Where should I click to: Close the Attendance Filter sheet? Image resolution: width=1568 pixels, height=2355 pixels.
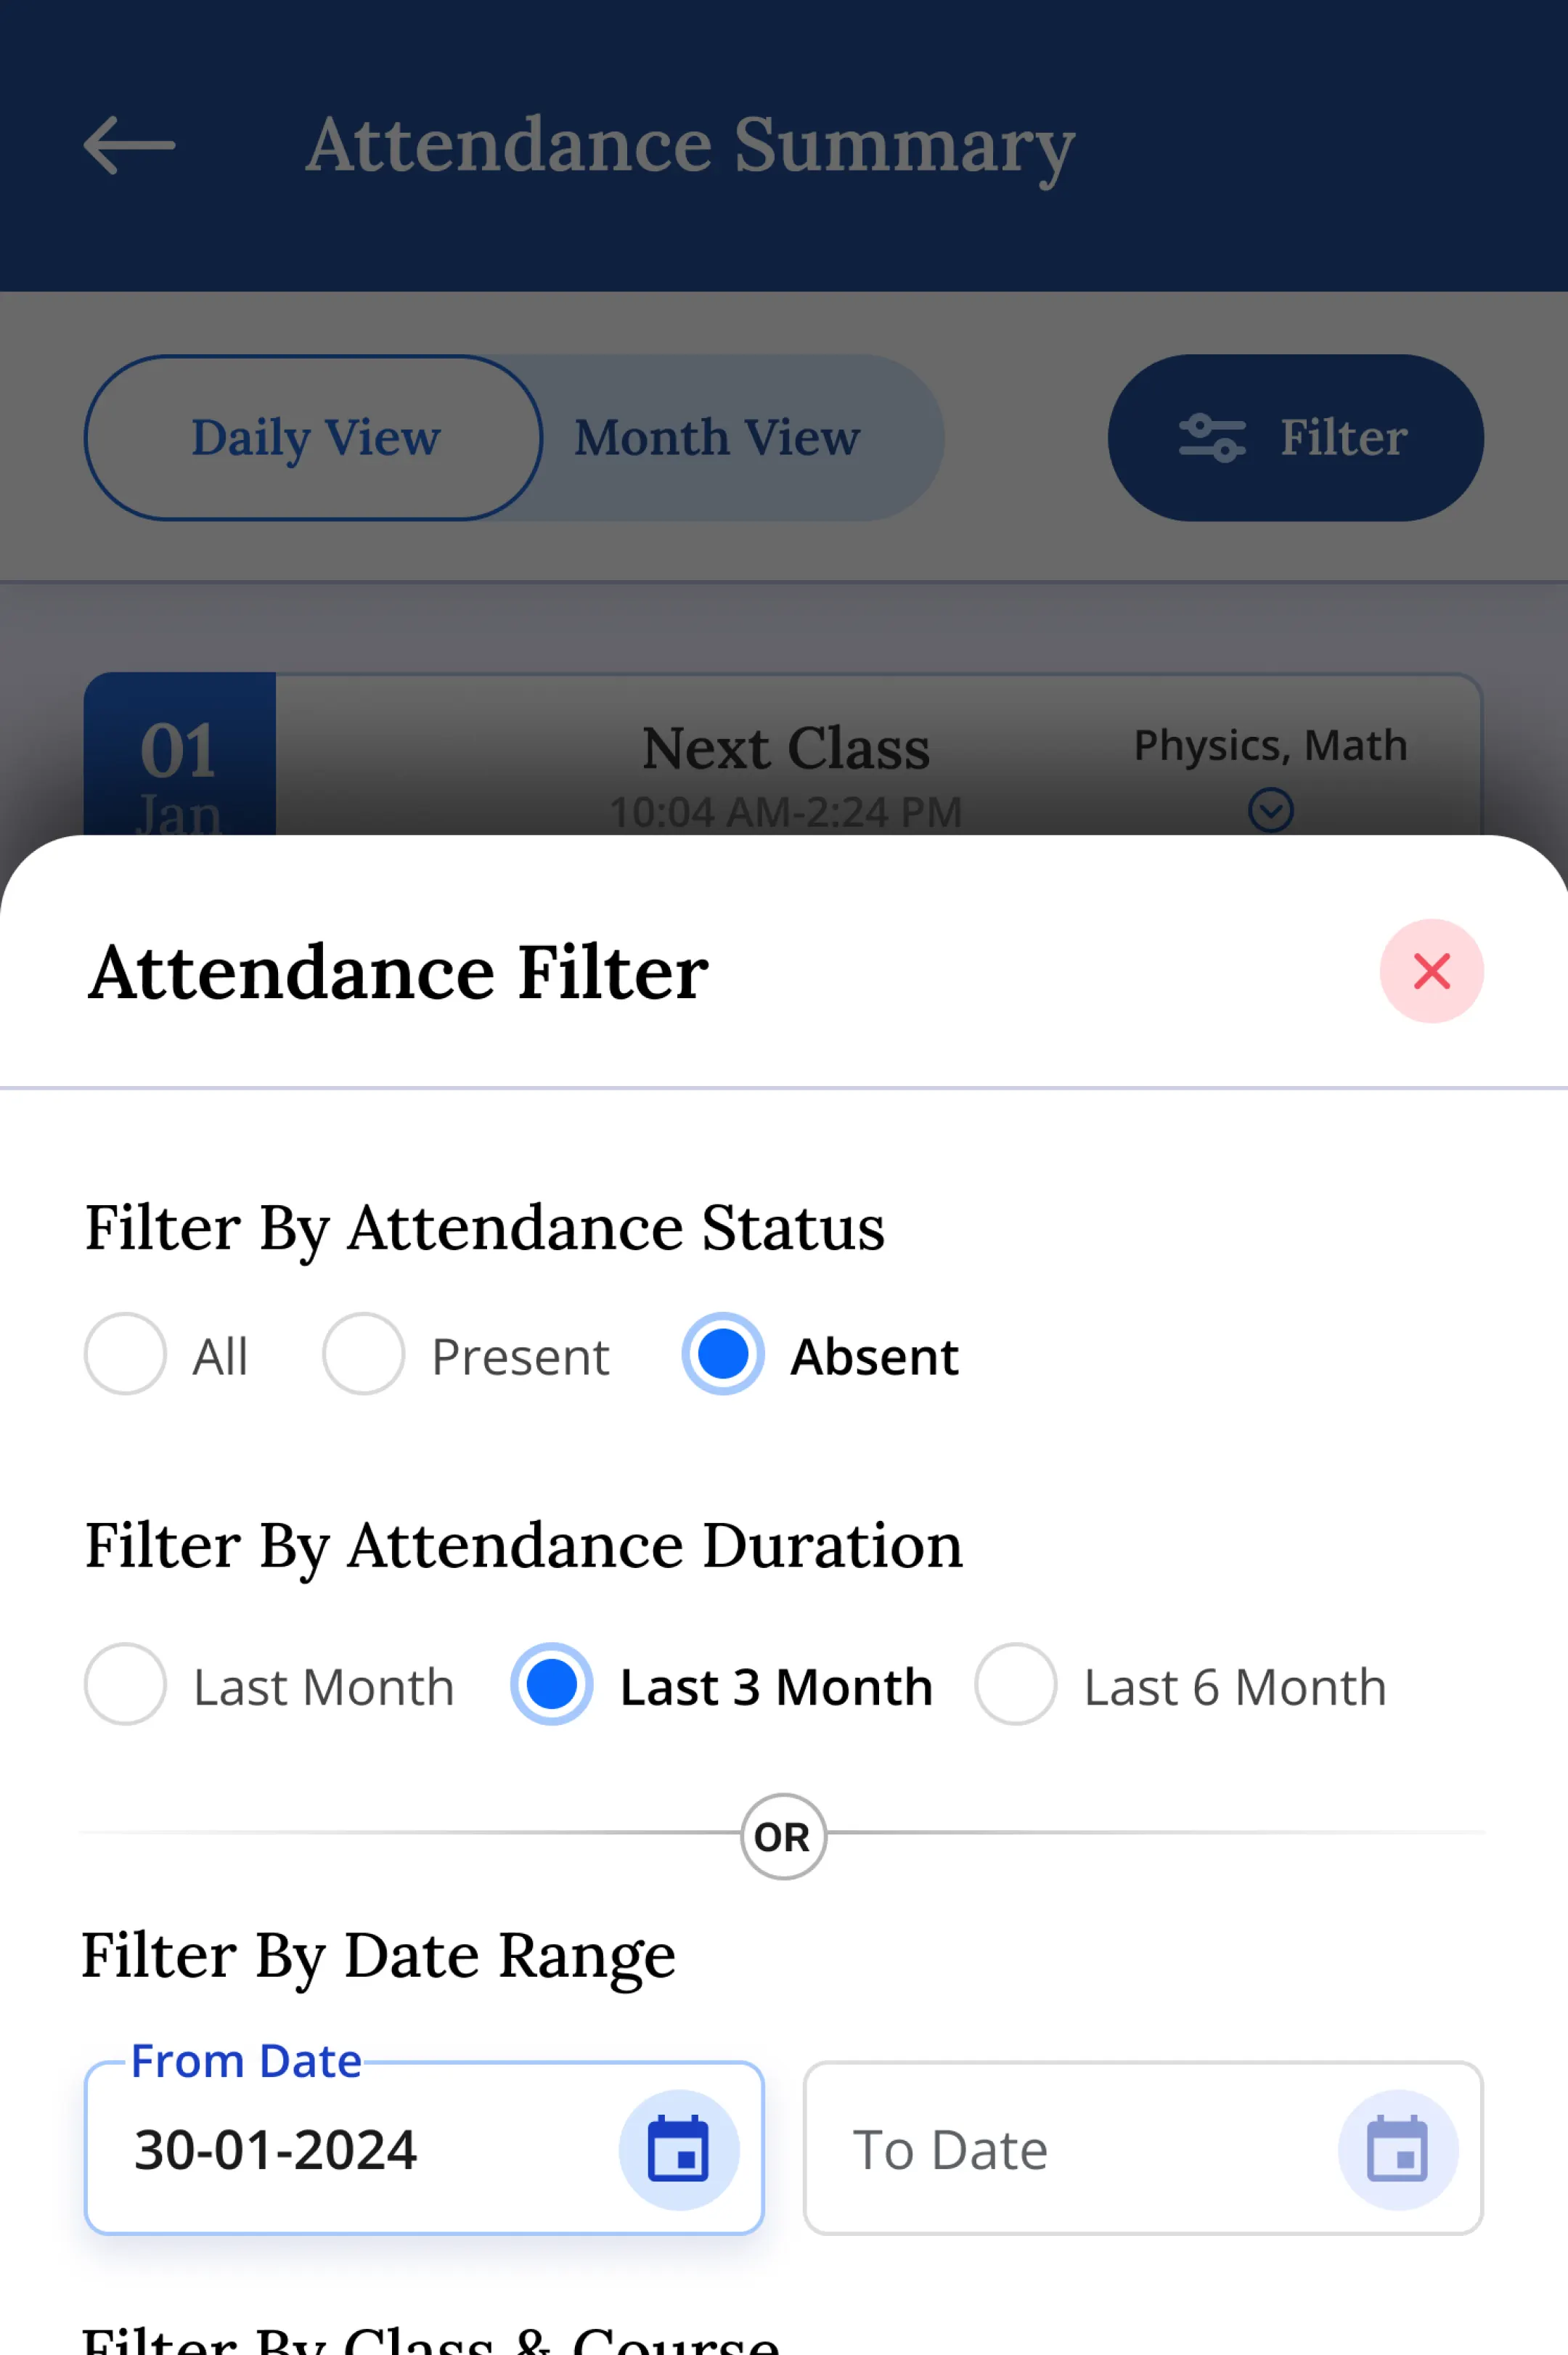pyautogui.click(x=1430, y=970)
